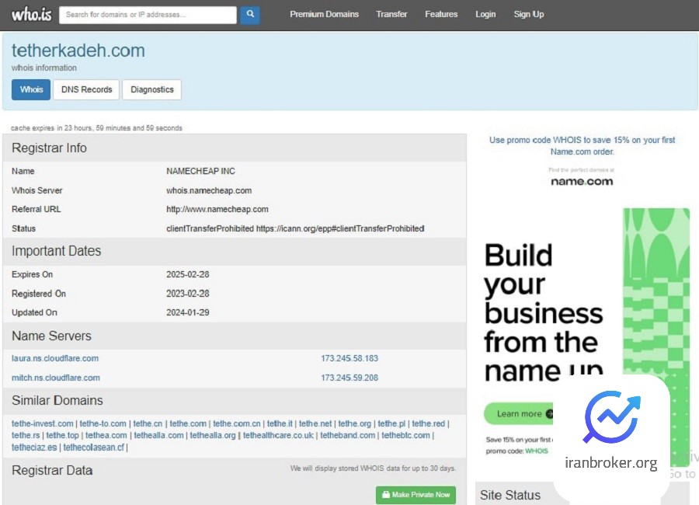Open similar domain tethebtc.com
This screenshot has height=505, width=699.
pyautogui.click(x=405, y=435)
